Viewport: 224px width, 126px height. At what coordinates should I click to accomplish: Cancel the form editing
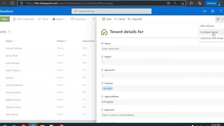pyautogui.click(x=120, y=19)
